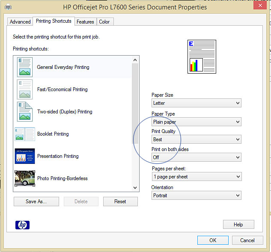This screenshot has height=252, width=271.
Task: Open Help for this dialog
Action: 238,225
